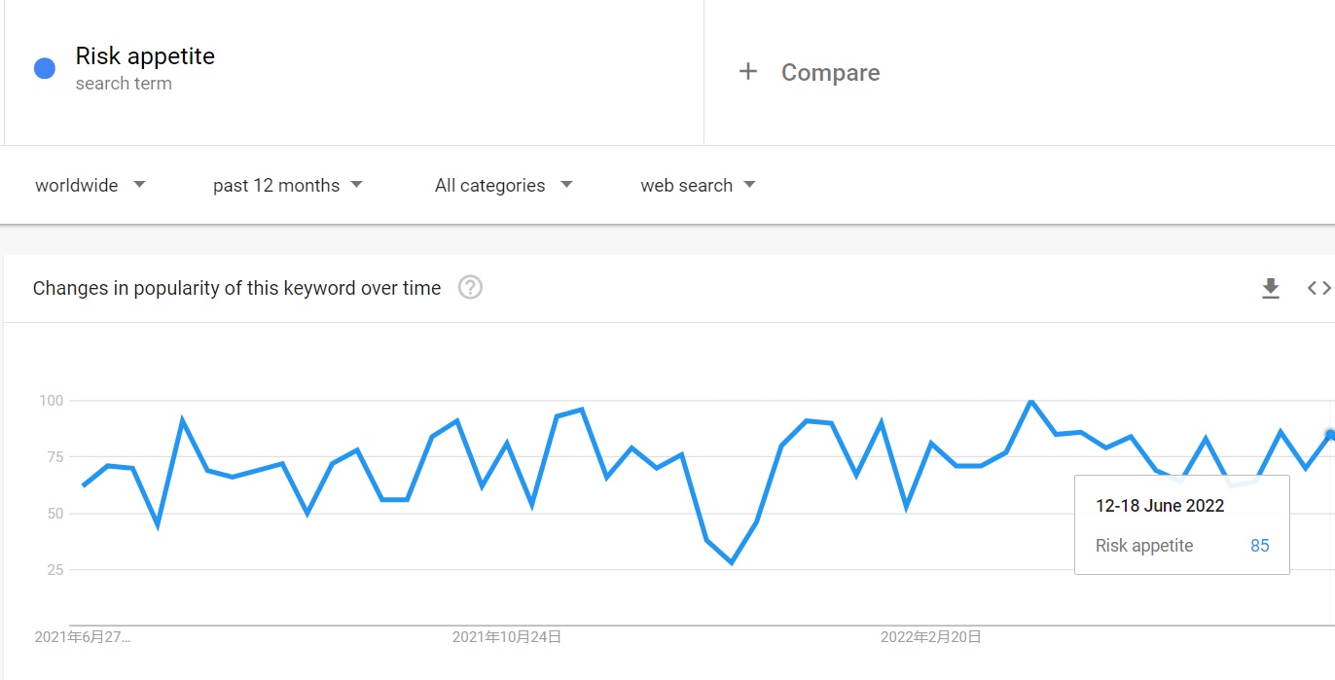Viewport: 1335px width, 680px height.
Task: Click the 2022年2月20日 axis label
Action: tap(931, 637)
